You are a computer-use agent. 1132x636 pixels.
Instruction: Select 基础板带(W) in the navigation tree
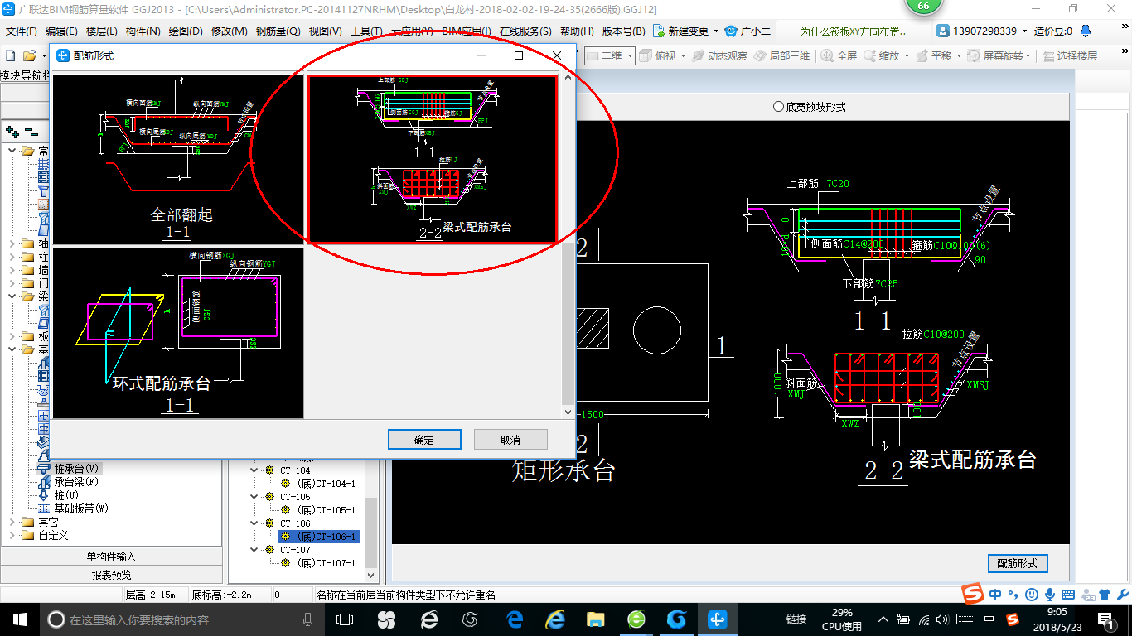(81, 508)
